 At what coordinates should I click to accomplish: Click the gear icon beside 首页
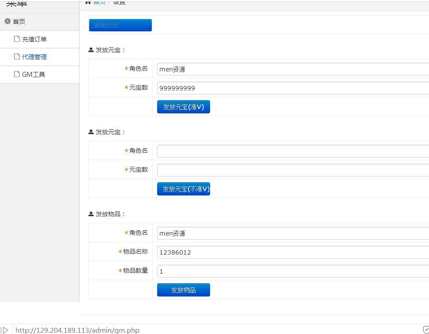tap(8, 21)
